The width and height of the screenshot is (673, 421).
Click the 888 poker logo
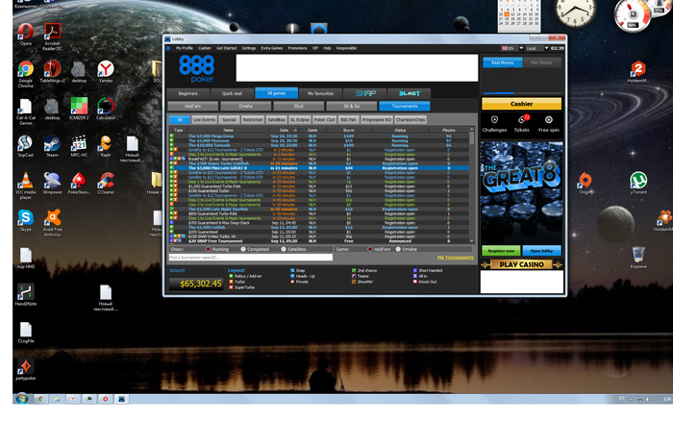coord(196,68)
